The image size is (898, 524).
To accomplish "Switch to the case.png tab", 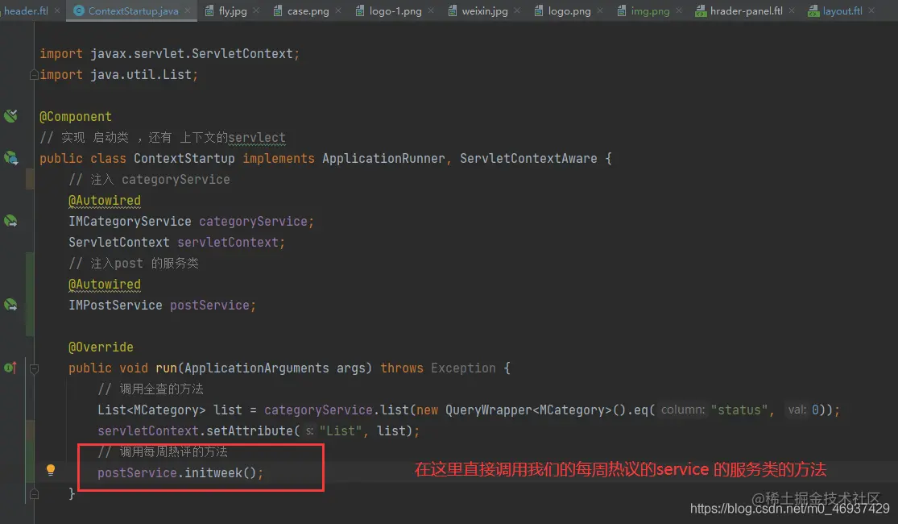I will tap(308, 10).
